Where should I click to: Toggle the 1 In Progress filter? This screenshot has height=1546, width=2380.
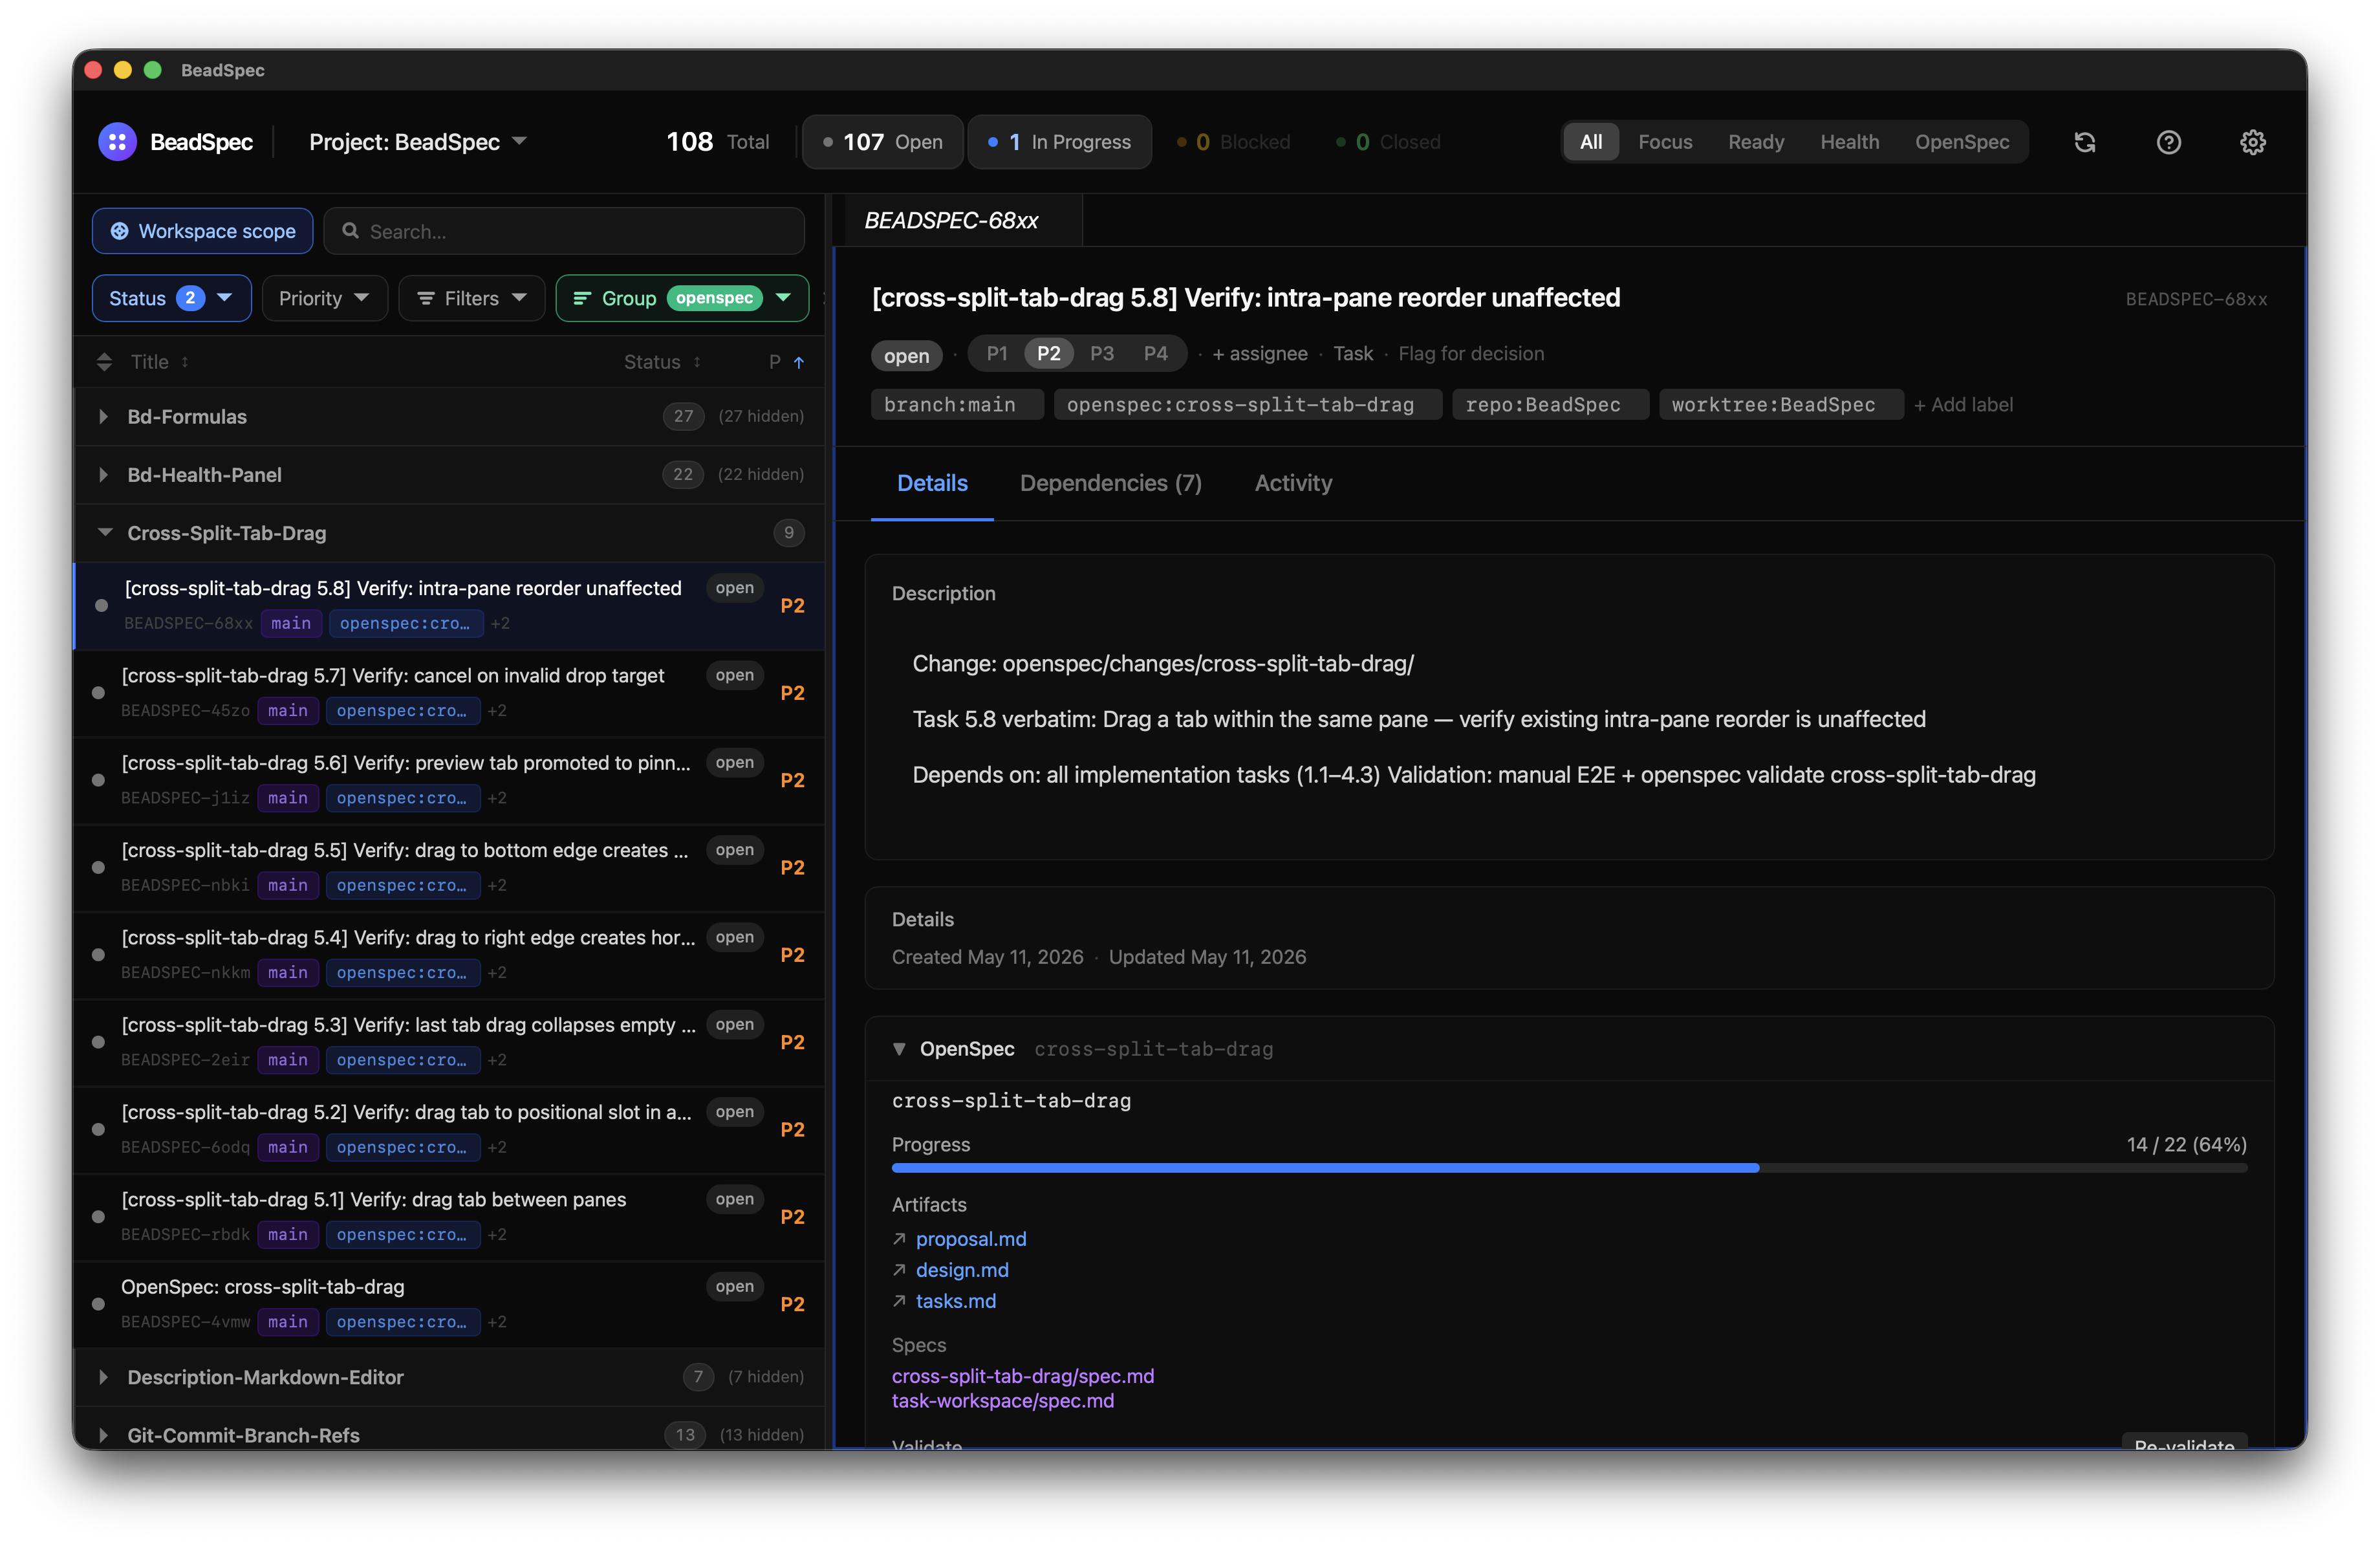pyautogui.click(x=1059, y=142)
